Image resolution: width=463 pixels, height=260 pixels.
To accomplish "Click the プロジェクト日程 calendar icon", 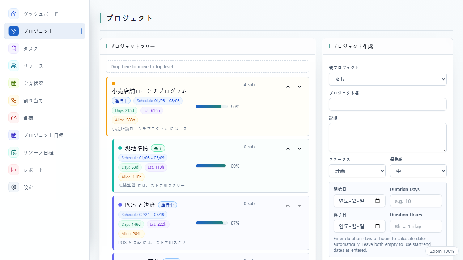I will pos(14,135).
